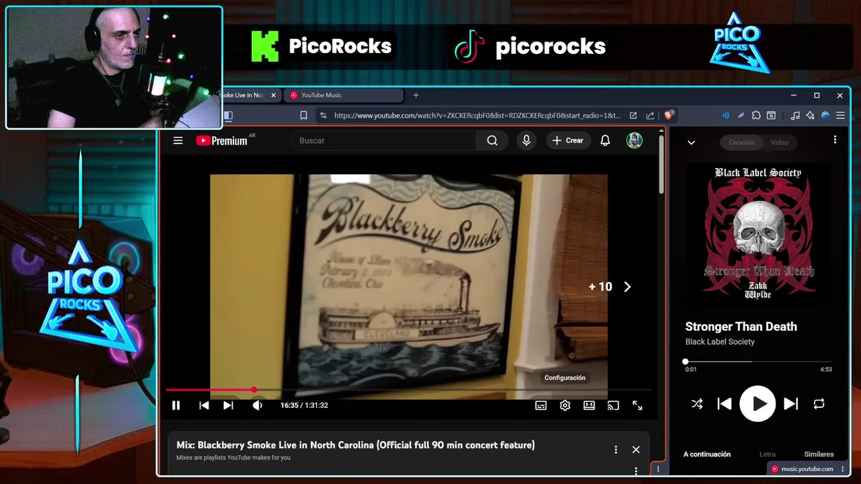Open link in app icon in address bar
Image resolution: width=861 pixels, height=484 pixels.
click(633, 116)
